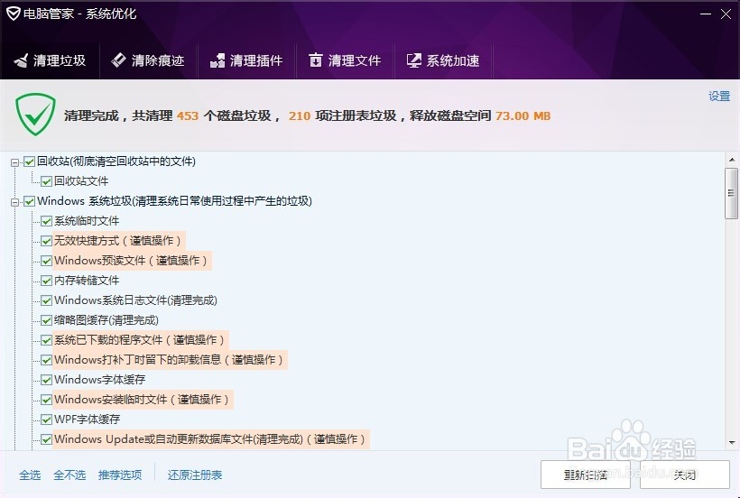Image resolution: width=740 pixels, height=498 pixels.
Task: Select the 系统临时文件 row text
Action: click(x=87, y=221)
